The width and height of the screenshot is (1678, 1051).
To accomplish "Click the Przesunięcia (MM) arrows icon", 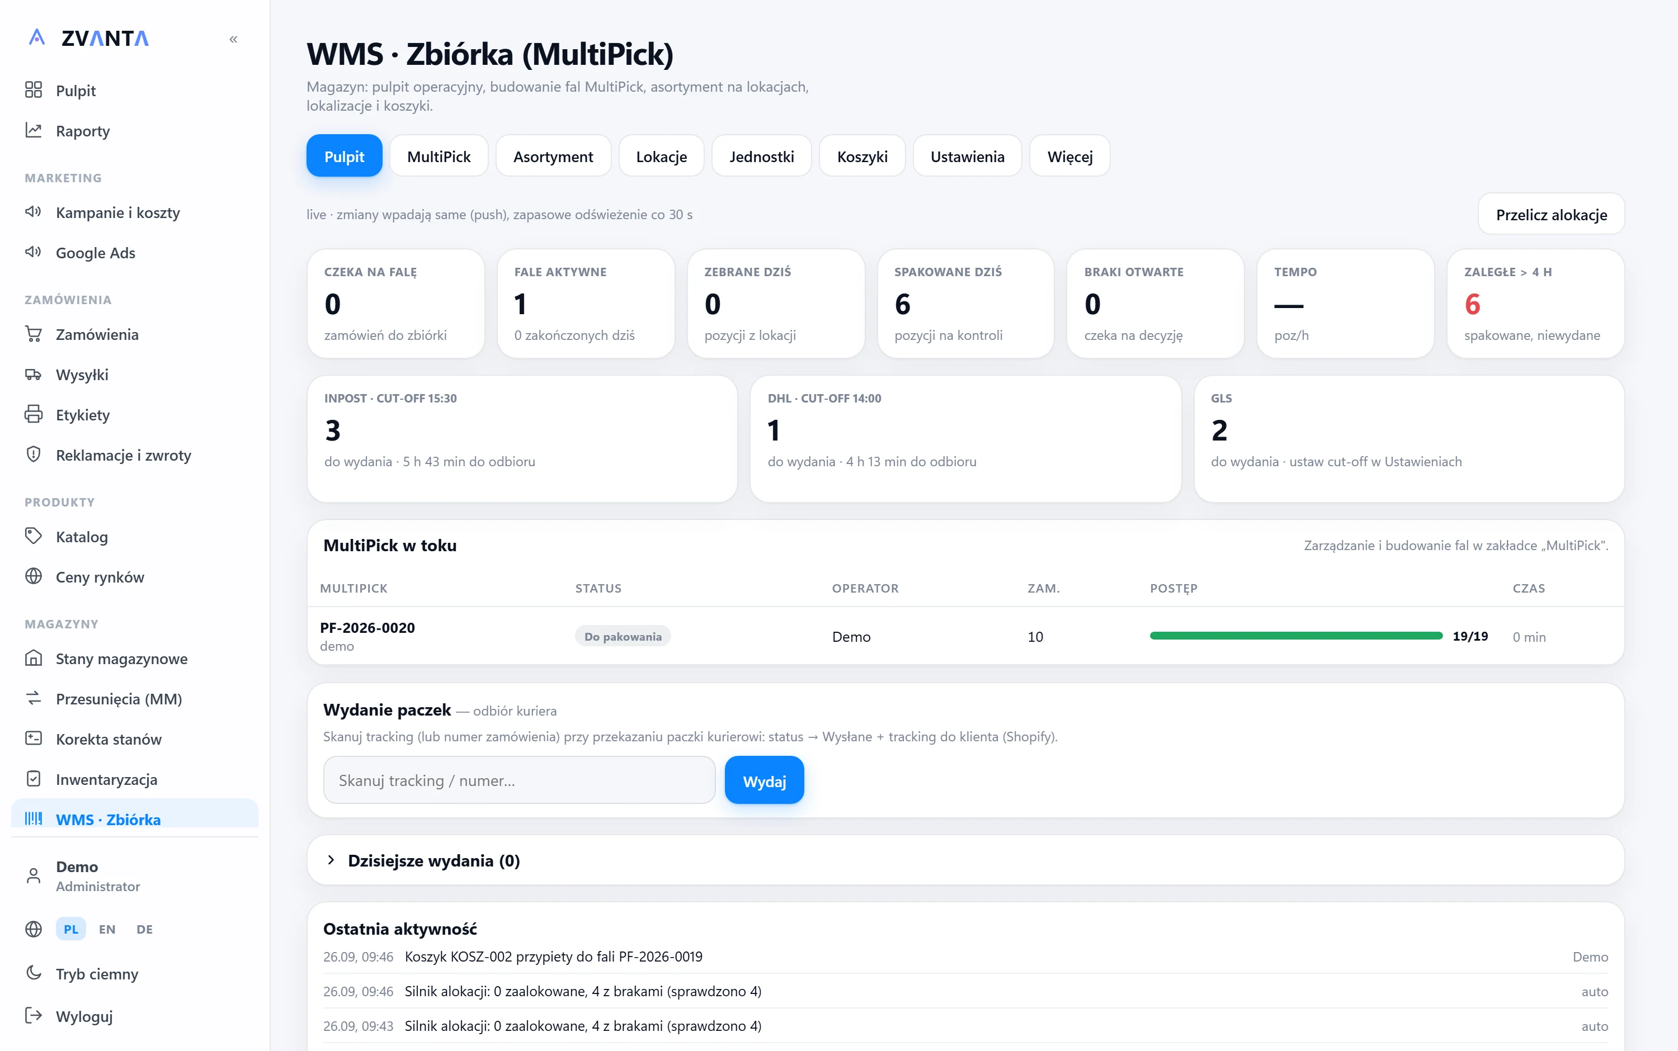I will 34,698.
